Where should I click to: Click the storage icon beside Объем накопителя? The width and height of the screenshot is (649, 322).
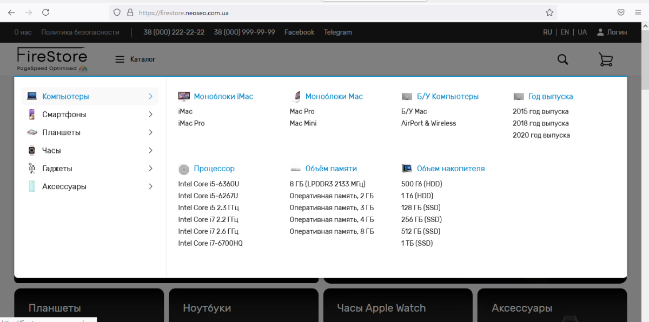click(407, 169)
